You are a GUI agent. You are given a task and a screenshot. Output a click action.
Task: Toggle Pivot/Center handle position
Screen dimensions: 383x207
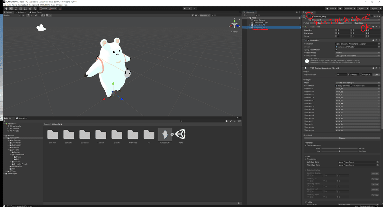[x=43, y=9]
